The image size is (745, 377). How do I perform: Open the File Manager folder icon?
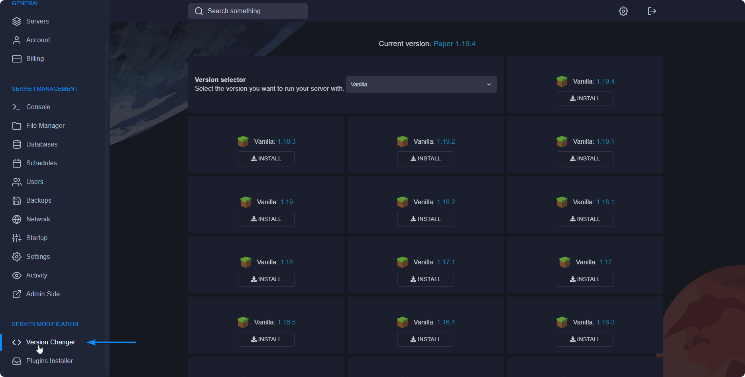pos(17,126)
